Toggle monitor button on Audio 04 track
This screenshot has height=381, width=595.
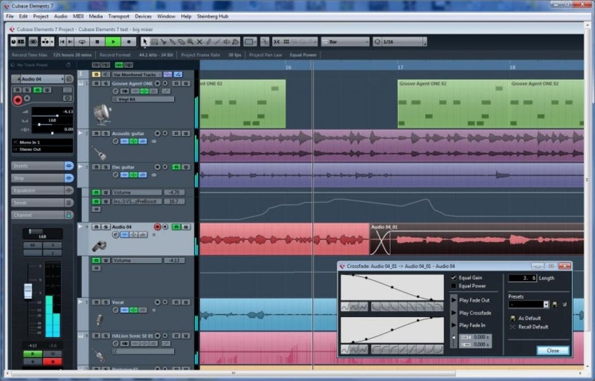(165, 226)
